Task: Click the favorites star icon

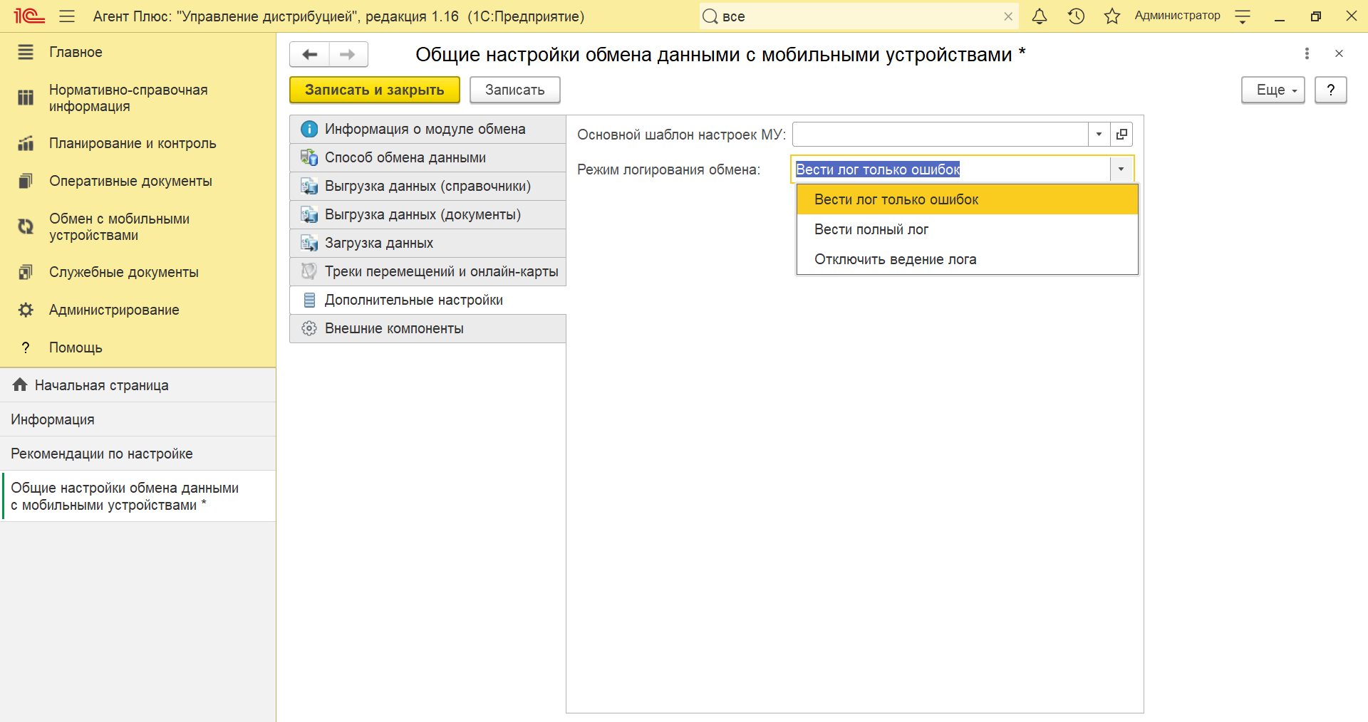Action: 1111,16
